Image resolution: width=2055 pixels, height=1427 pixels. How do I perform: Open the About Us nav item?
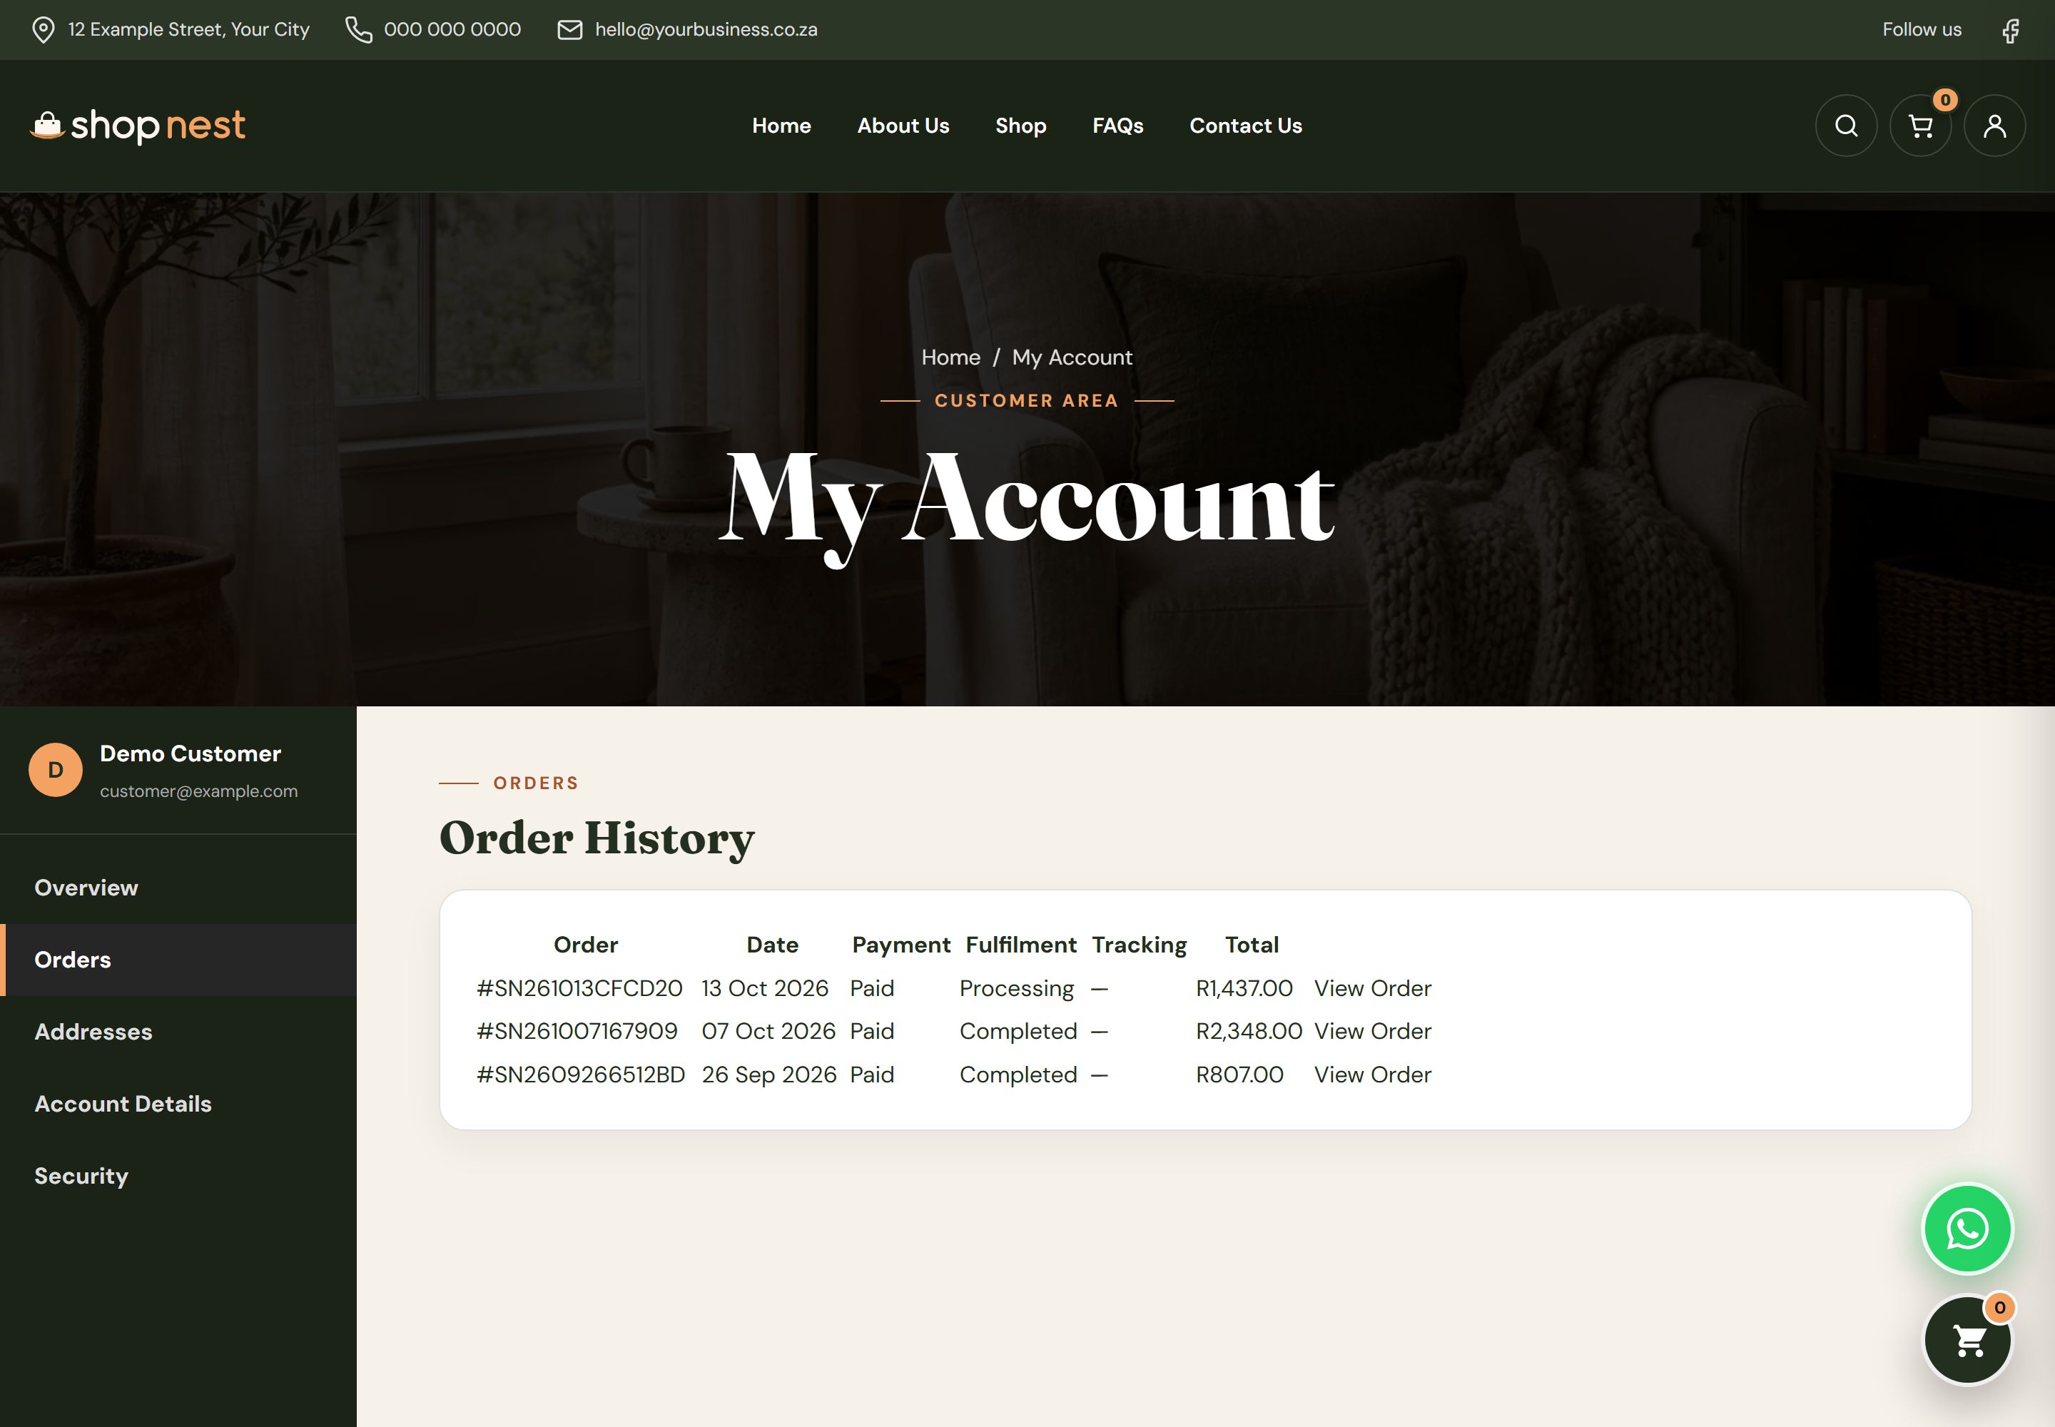903,126
